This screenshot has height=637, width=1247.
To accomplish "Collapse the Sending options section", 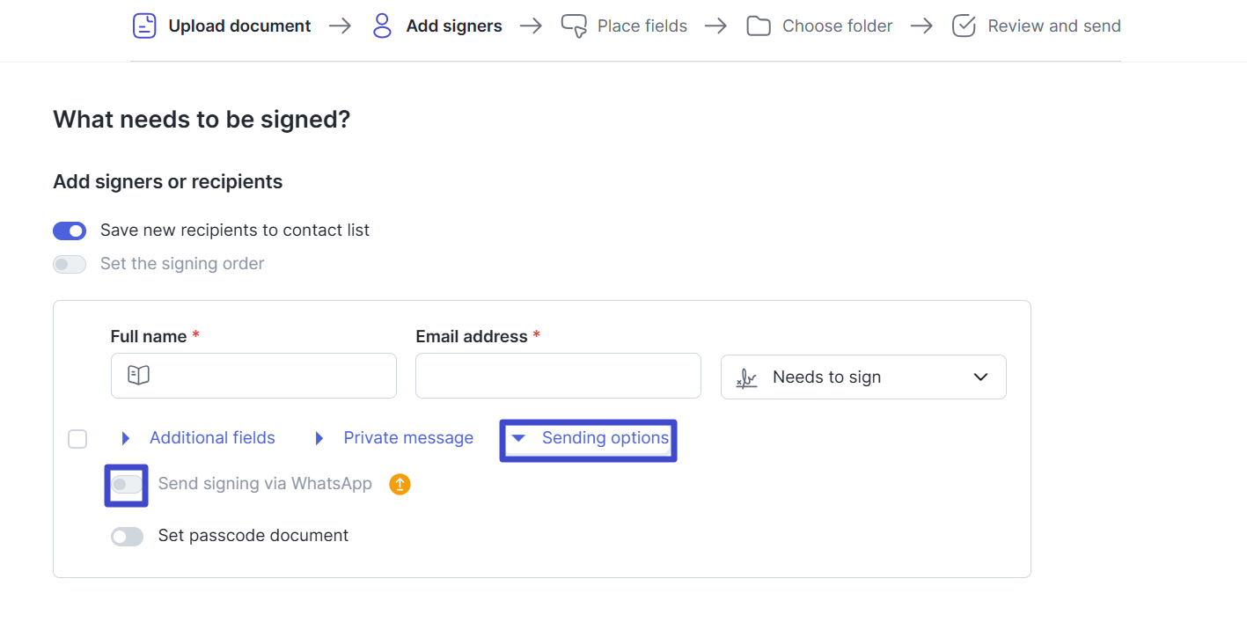I will click(589, 438).
